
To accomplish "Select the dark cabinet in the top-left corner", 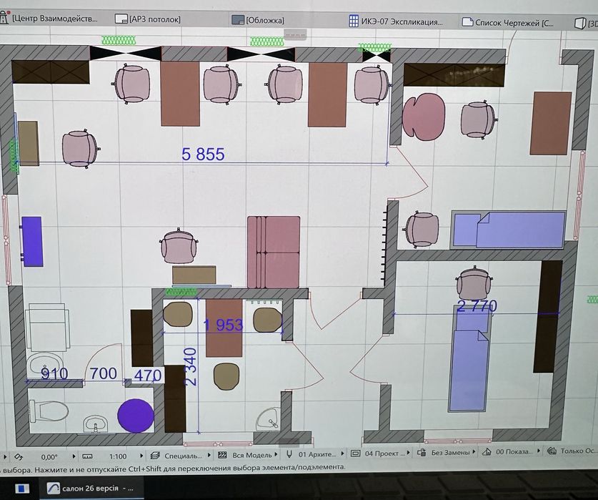I will click(x=50, y=72).
